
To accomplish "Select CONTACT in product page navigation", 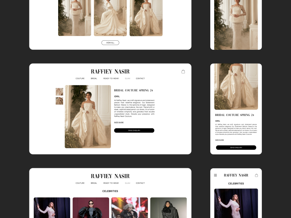I will point(140,78).
